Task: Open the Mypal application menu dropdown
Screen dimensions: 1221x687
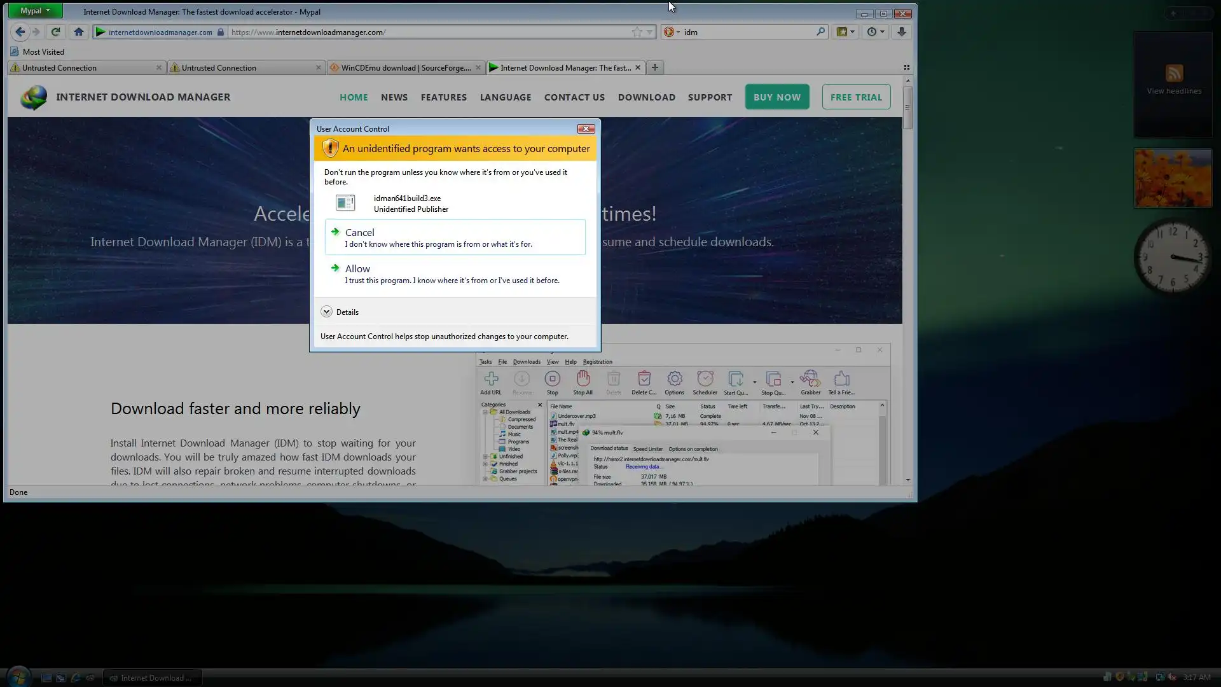Action: pyautogui.click(x=35, y=11)
